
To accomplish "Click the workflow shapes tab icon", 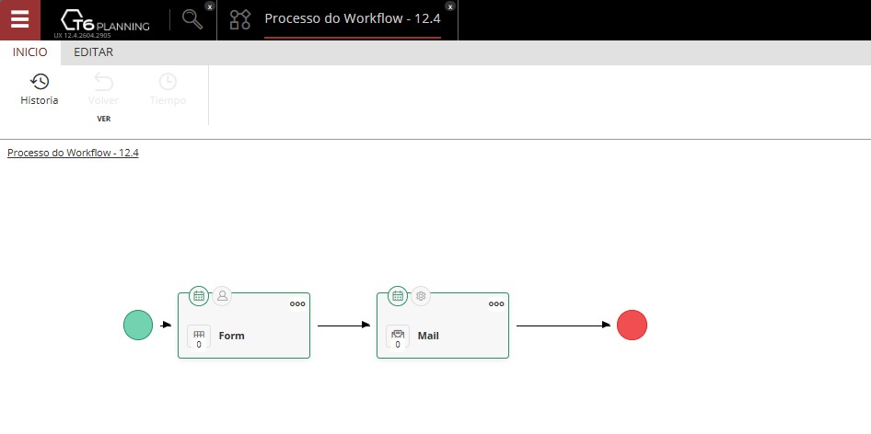I will pyautogui.click(x=240, y=19).
